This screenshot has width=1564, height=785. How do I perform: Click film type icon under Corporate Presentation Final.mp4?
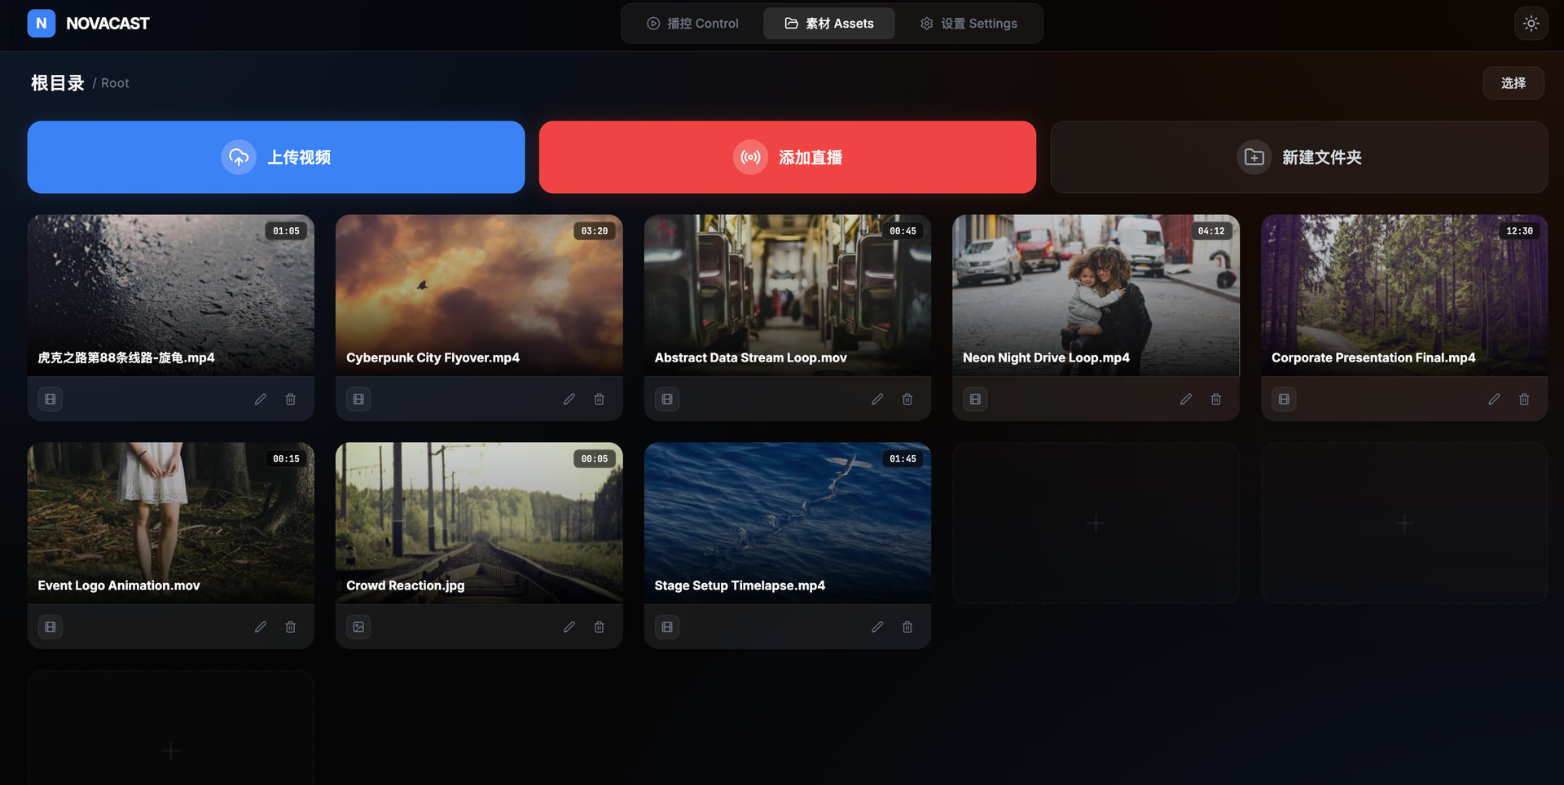coord(1284,399)
